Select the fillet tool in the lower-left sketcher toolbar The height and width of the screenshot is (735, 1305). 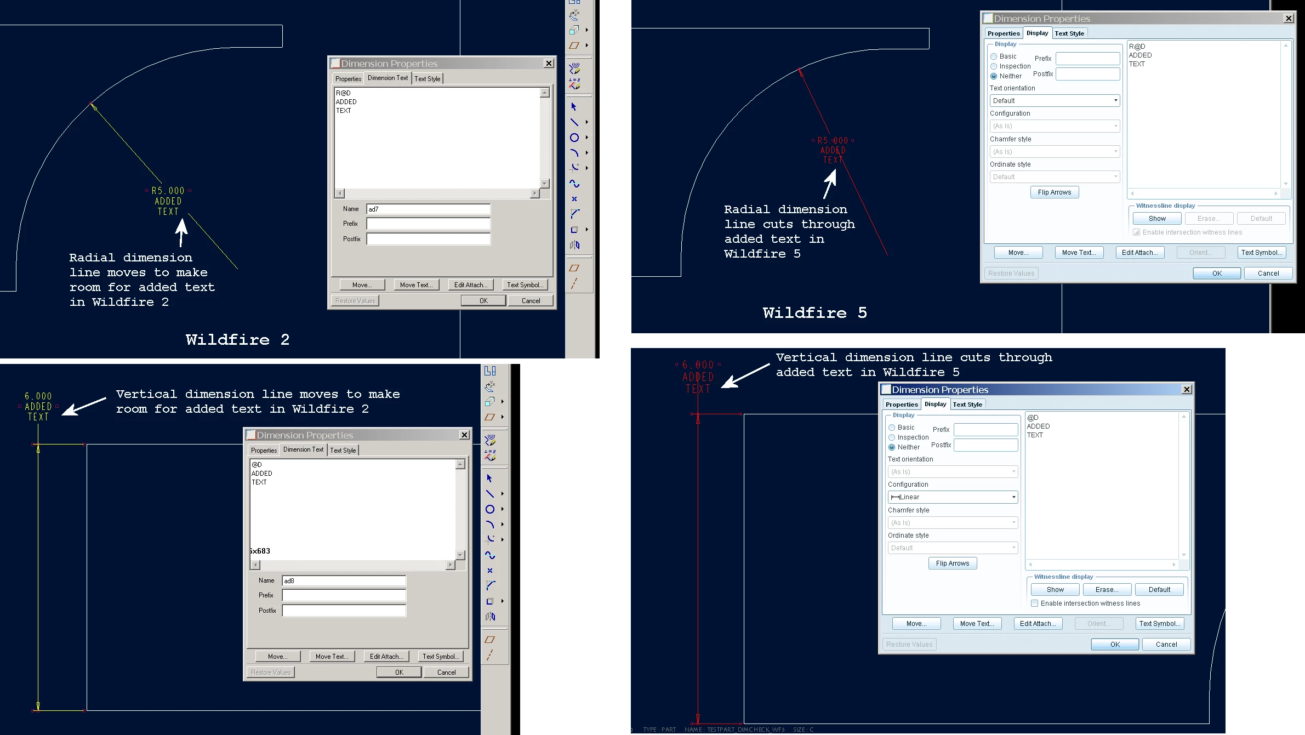(489, 539)
